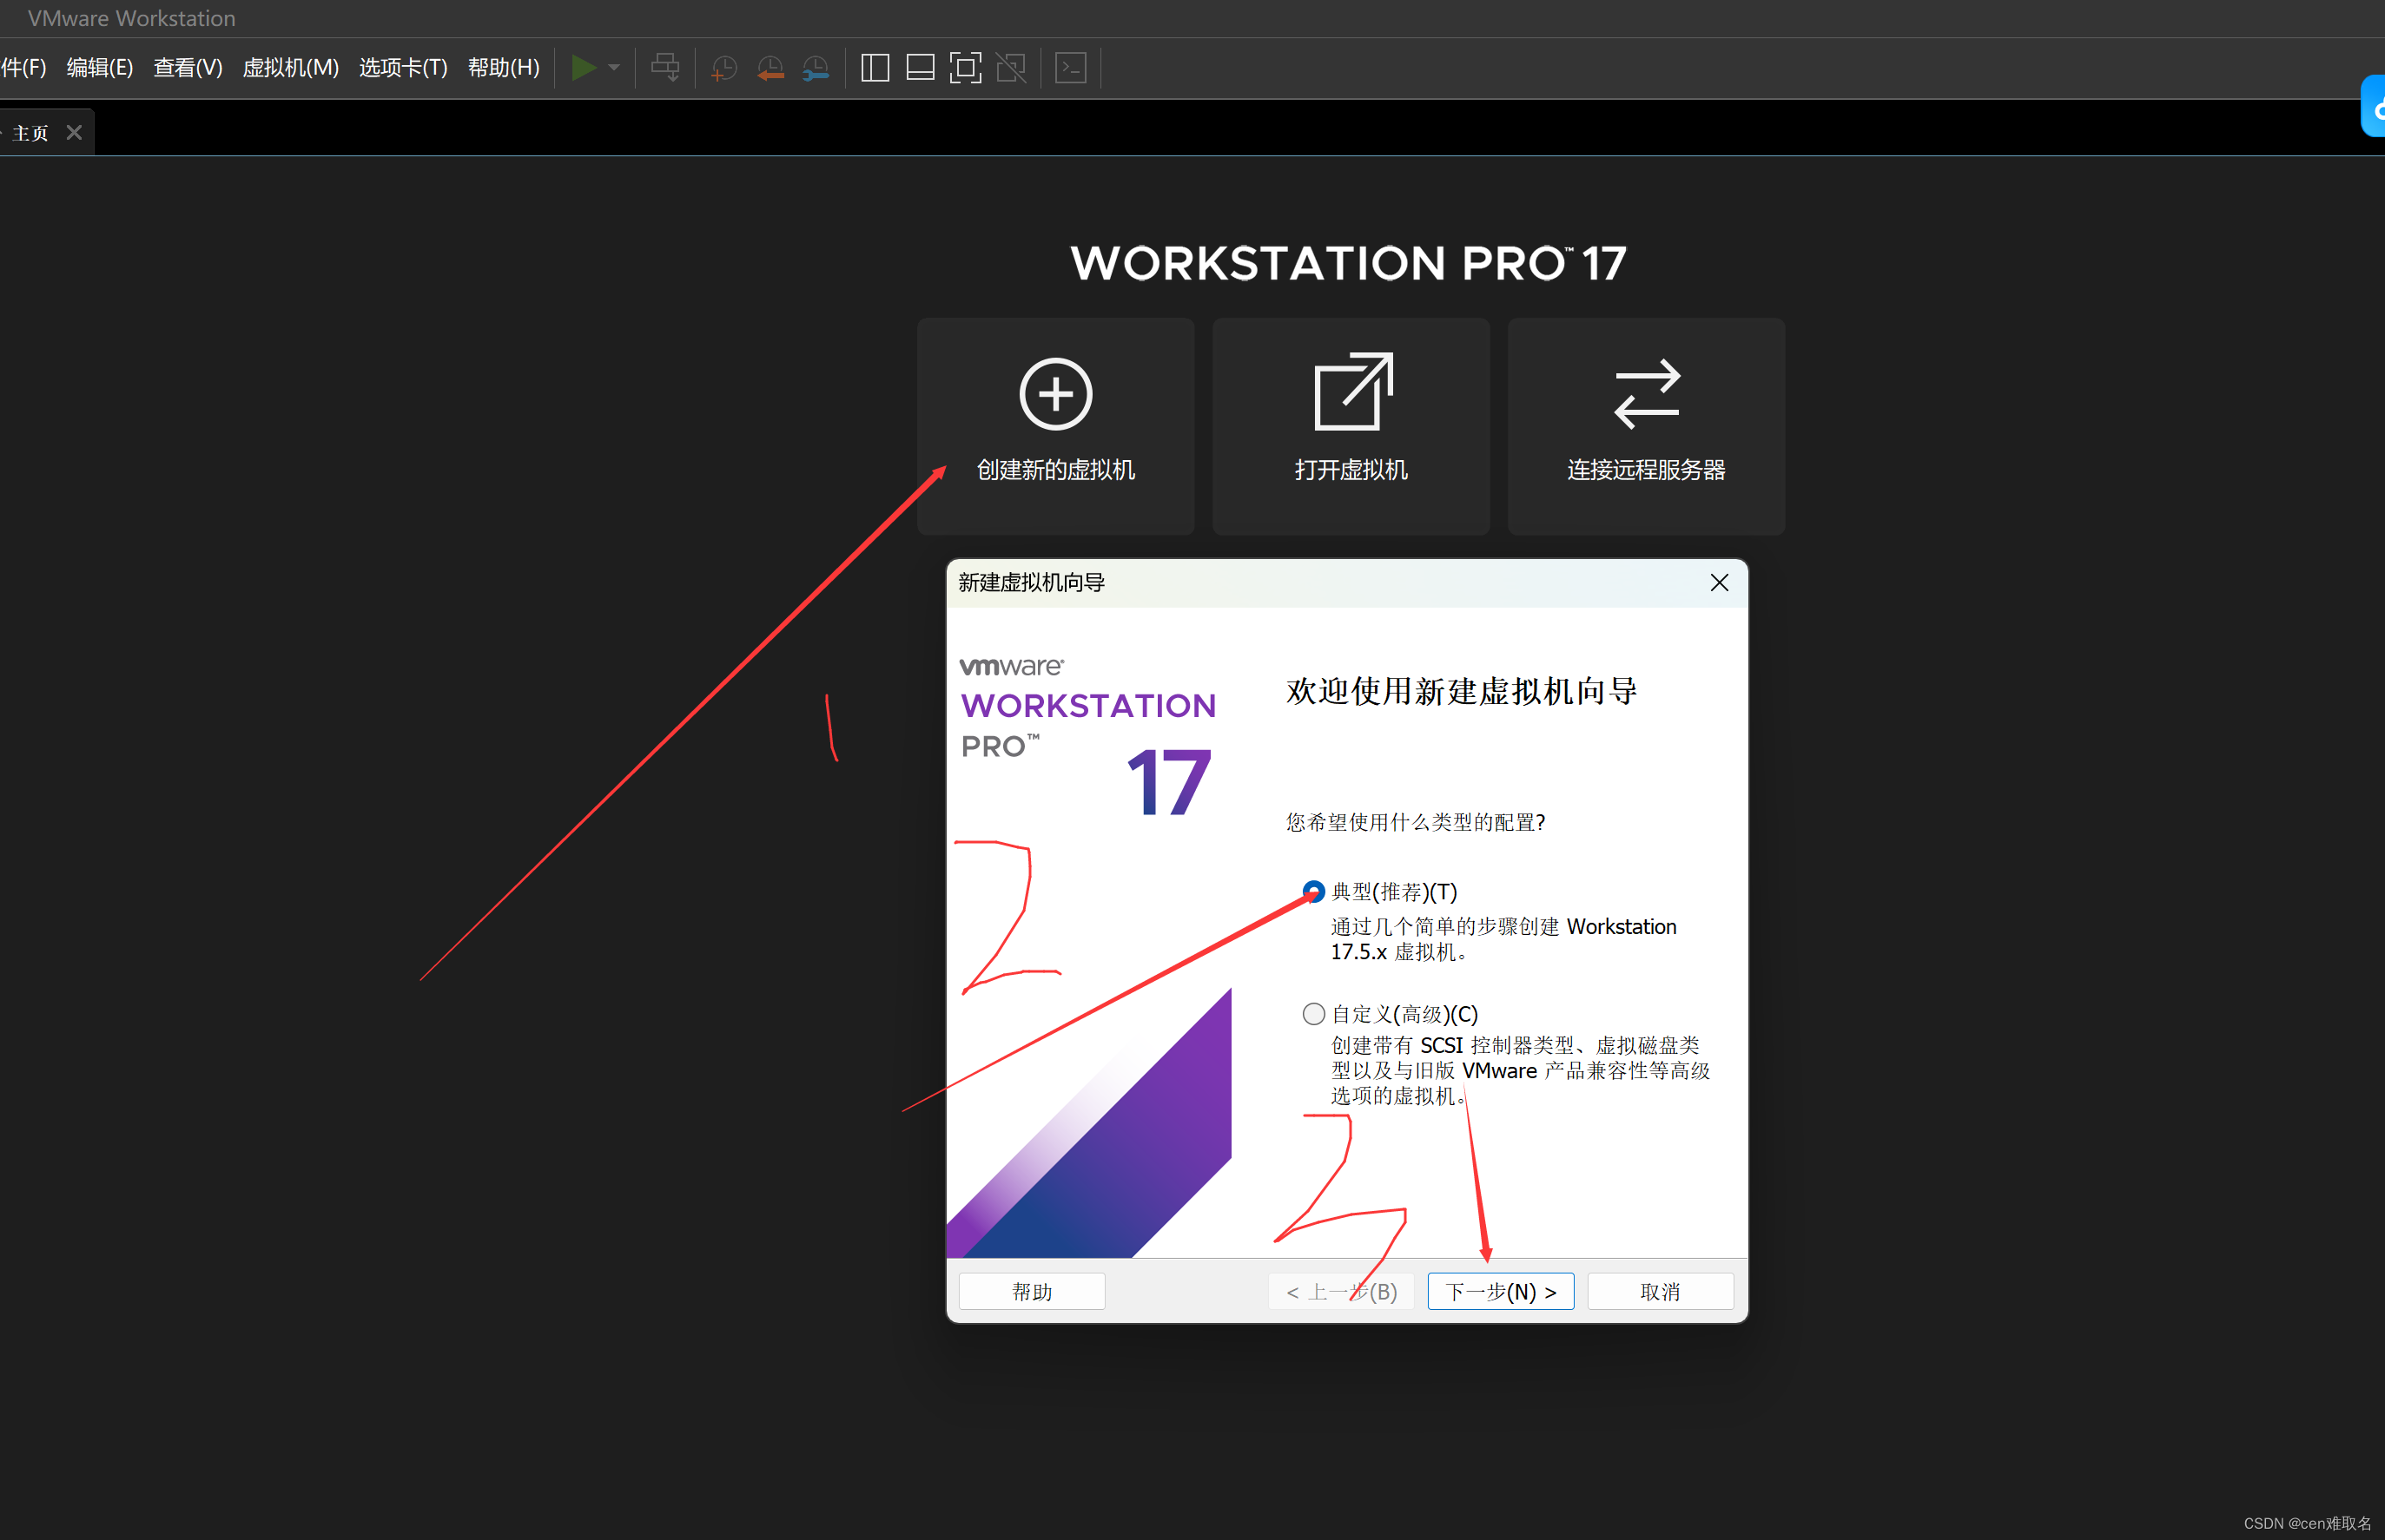Select the 典型(推荐) radio option
This screenshot has height=1540, width=2385.
(x=1313, y=891)
